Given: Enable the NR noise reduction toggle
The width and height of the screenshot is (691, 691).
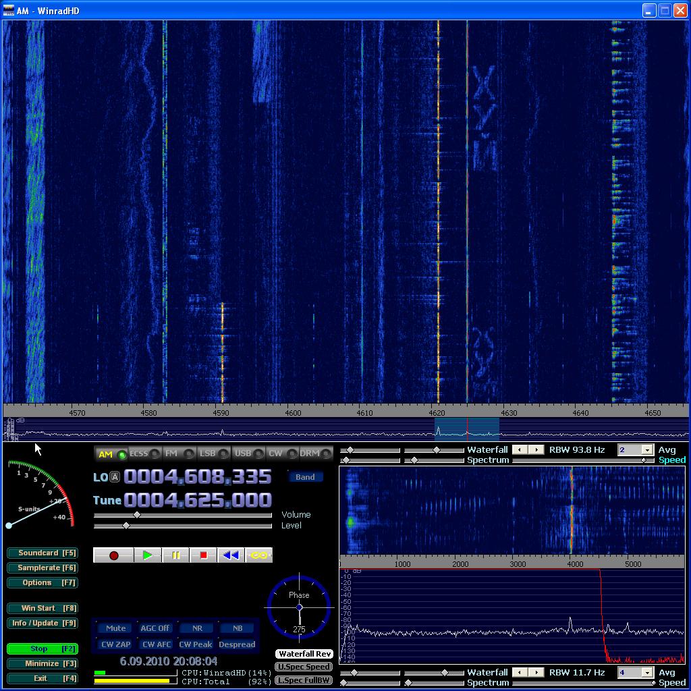Looking at the screenshot, I should click(x=197, y=628).
